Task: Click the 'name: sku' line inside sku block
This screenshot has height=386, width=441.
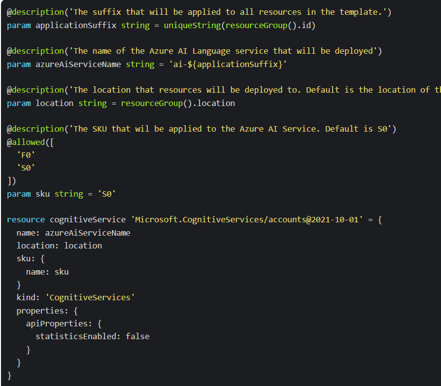Action: coord(47,272)
